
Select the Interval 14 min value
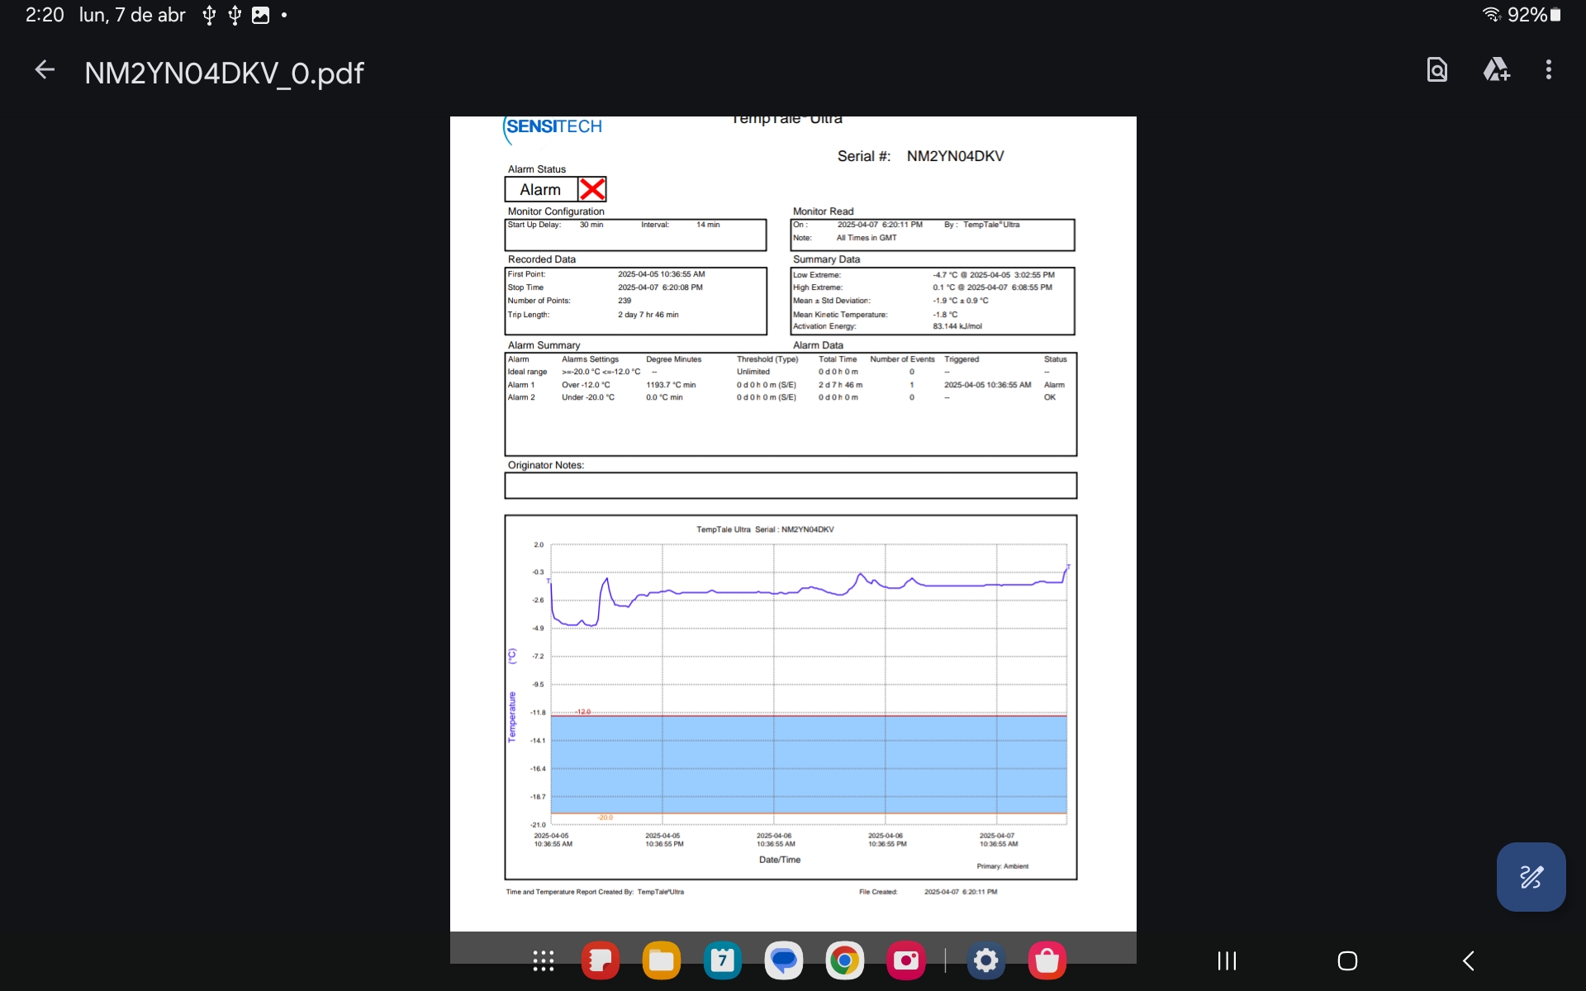[708, 225]
